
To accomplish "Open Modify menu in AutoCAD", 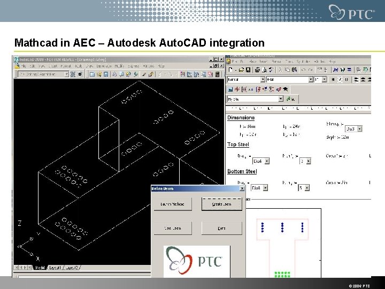I will coord(119,66).
